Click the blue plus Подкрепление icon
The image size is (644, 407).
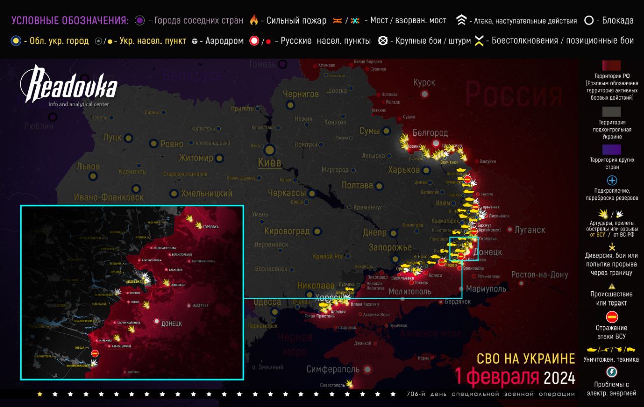point(612,181)
